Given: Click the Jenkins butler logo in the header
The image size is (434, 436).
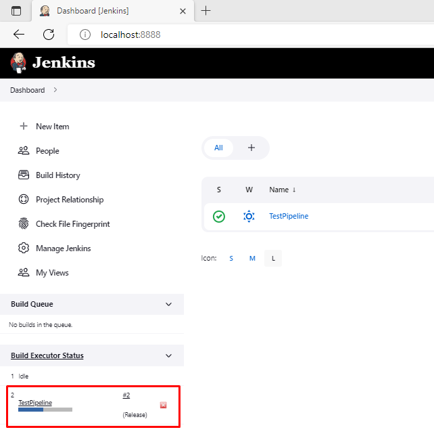Looking at the screenshot, I should click(x=18, y=62).
